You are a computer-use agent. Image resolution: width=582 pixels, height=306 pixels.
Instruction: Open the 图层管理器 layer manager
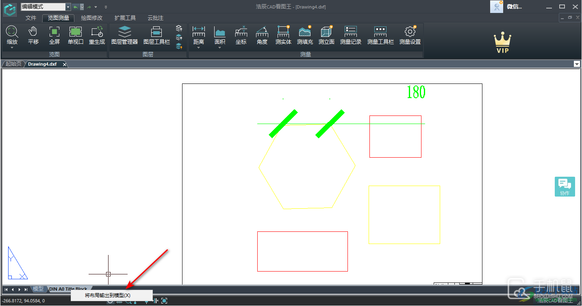[x=124, y=35]
